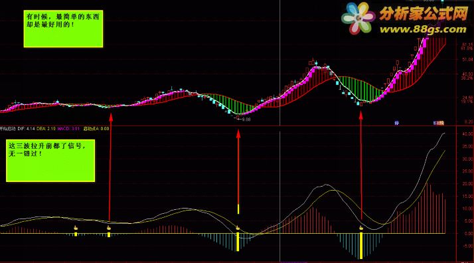Click the blue 停 marker icon

(x=397, y=123)
